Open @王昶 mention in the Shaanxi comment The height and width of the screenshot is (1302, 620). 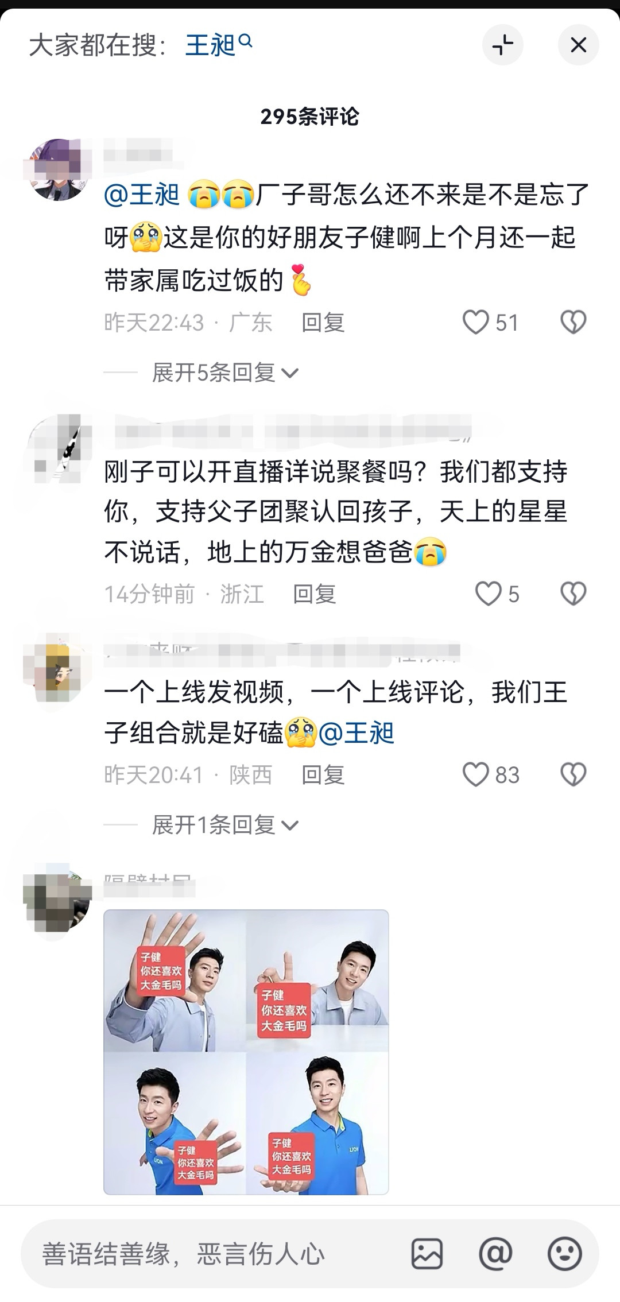tap(356, 733)
